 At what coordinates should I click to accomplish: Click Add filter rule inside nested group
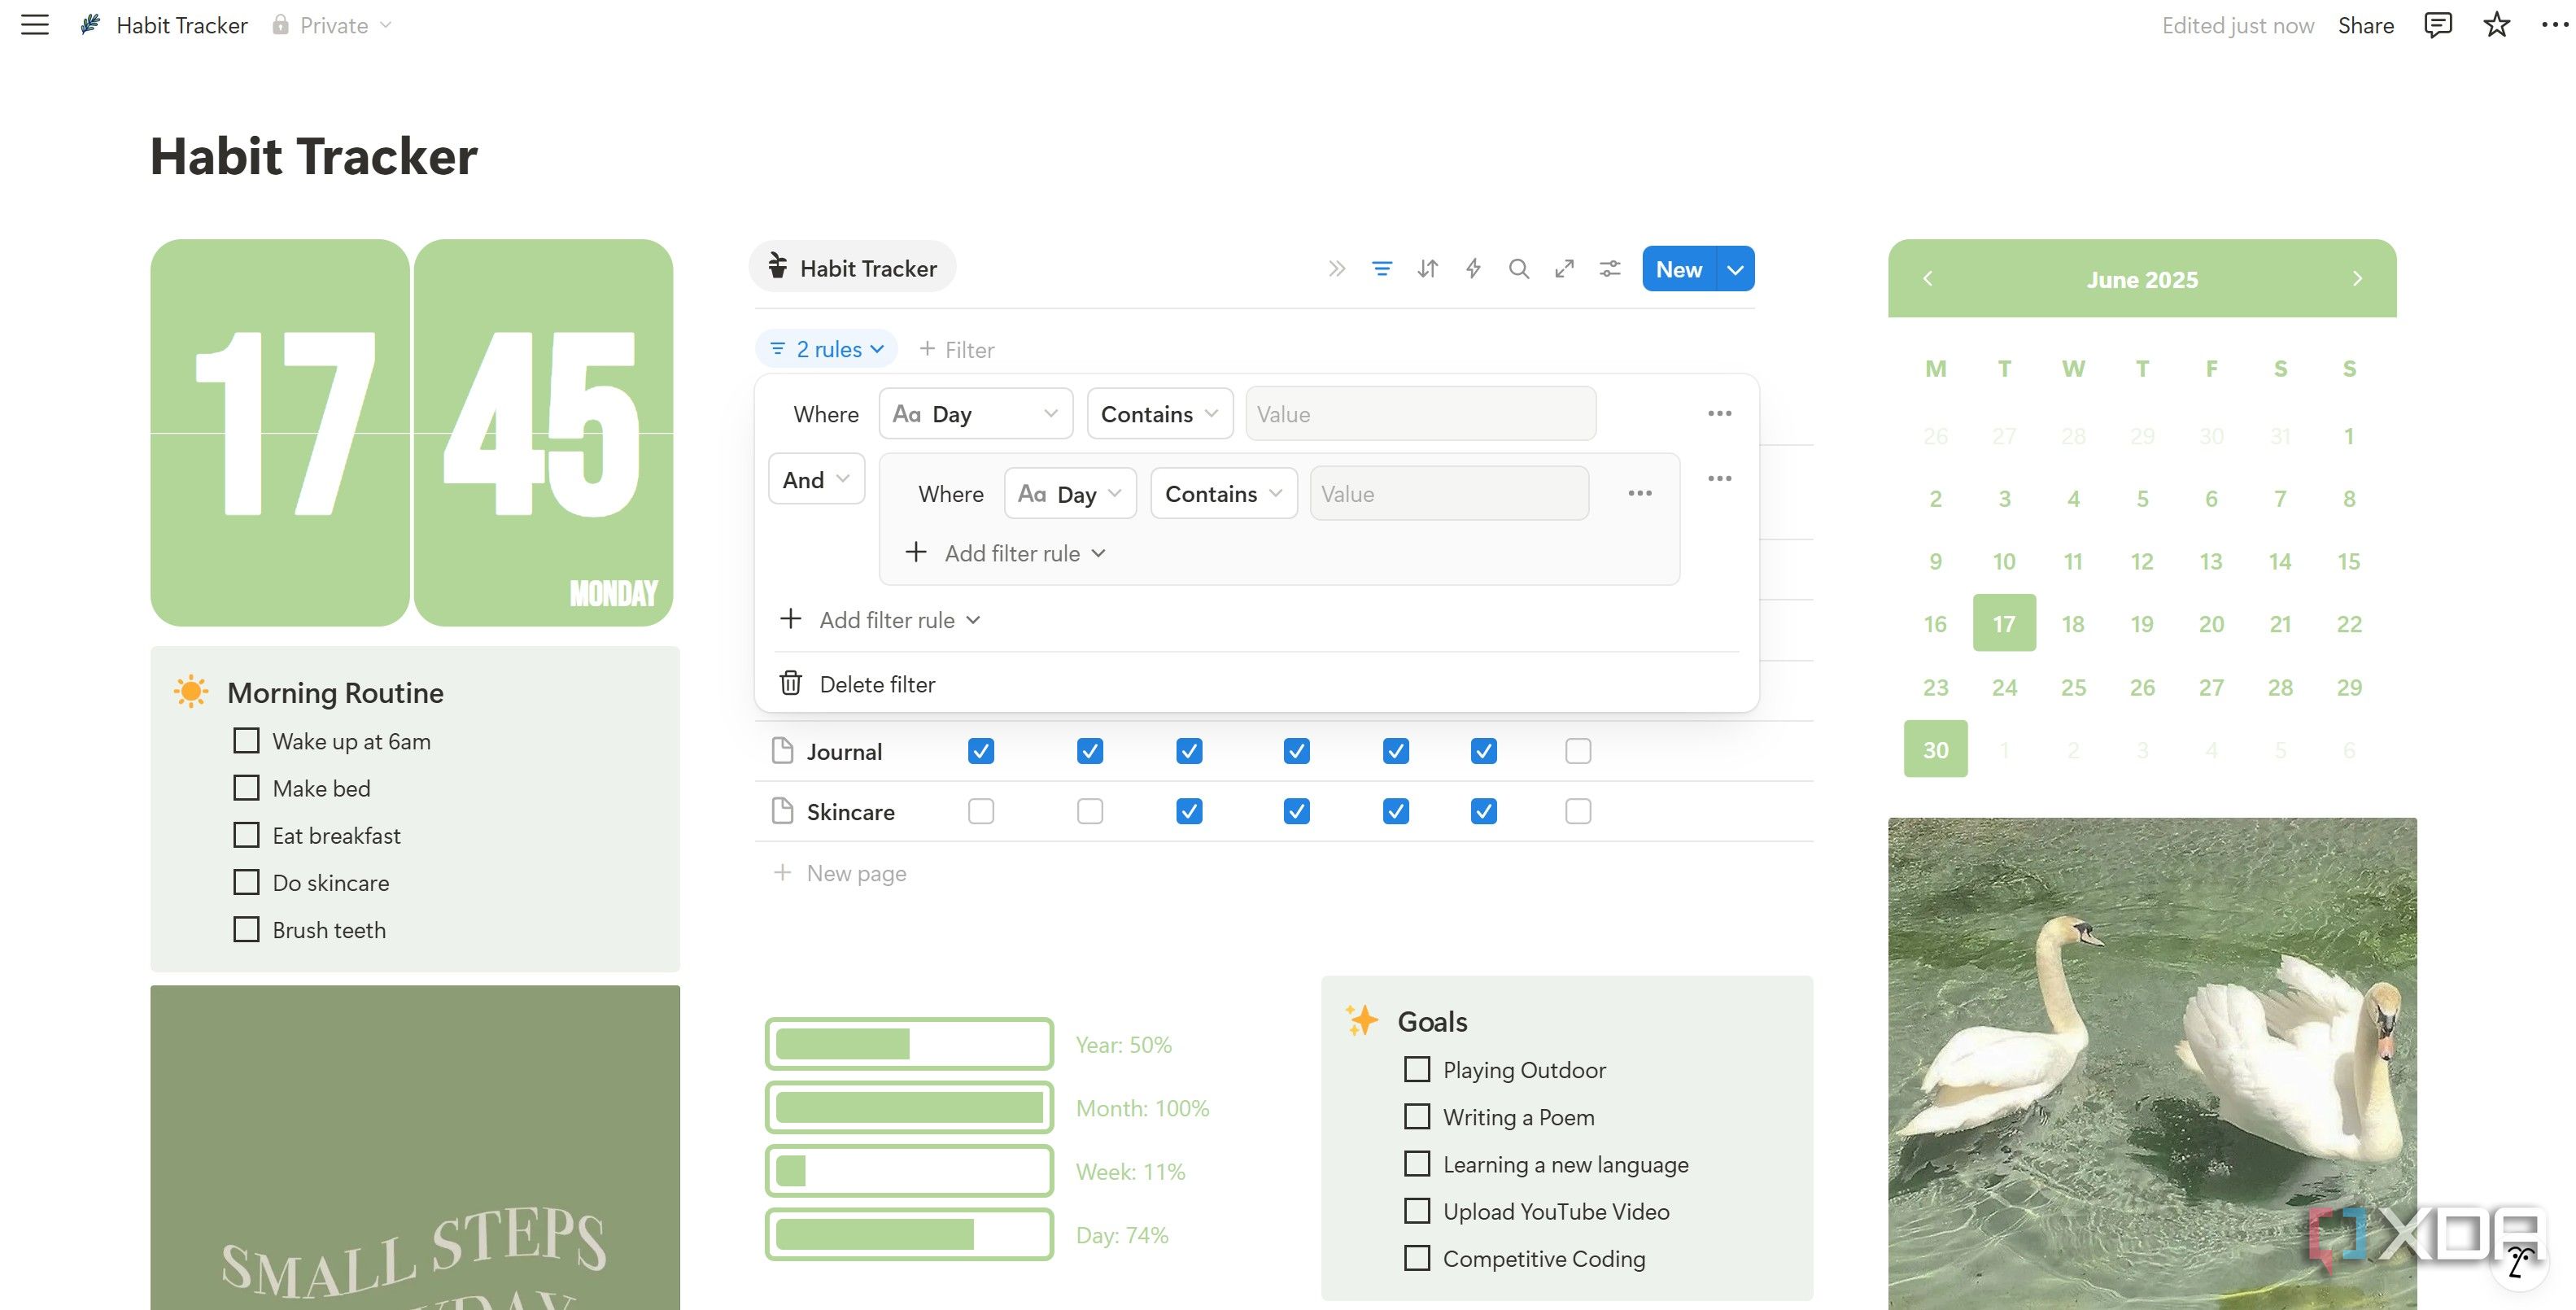pyautogui.click(x=1005, y=553)
